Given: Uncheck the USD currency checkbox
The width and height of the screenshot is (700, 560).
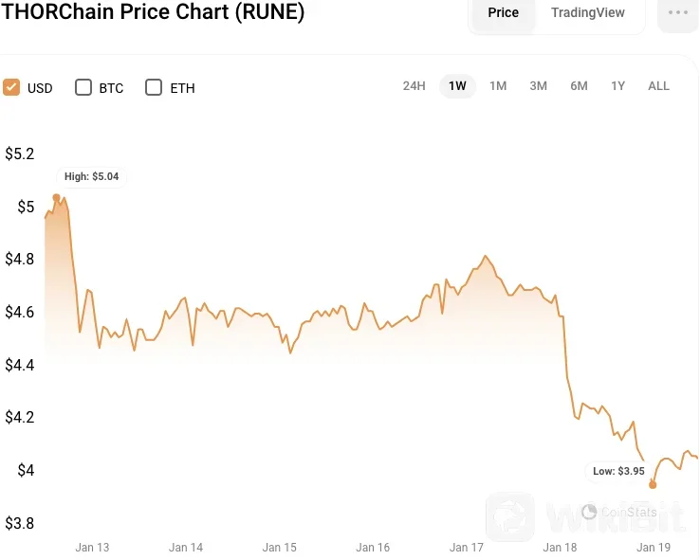Looking at the screenshot, I should tap(11, 87).
